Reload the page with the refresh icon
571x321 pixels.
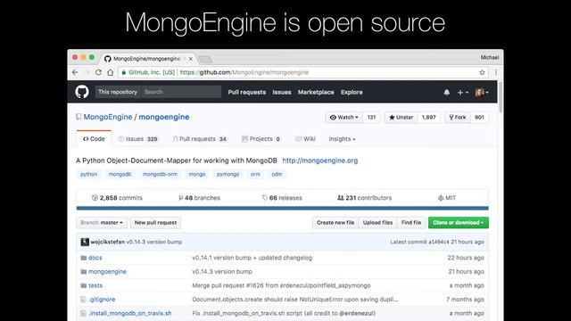tap(98, 72)
